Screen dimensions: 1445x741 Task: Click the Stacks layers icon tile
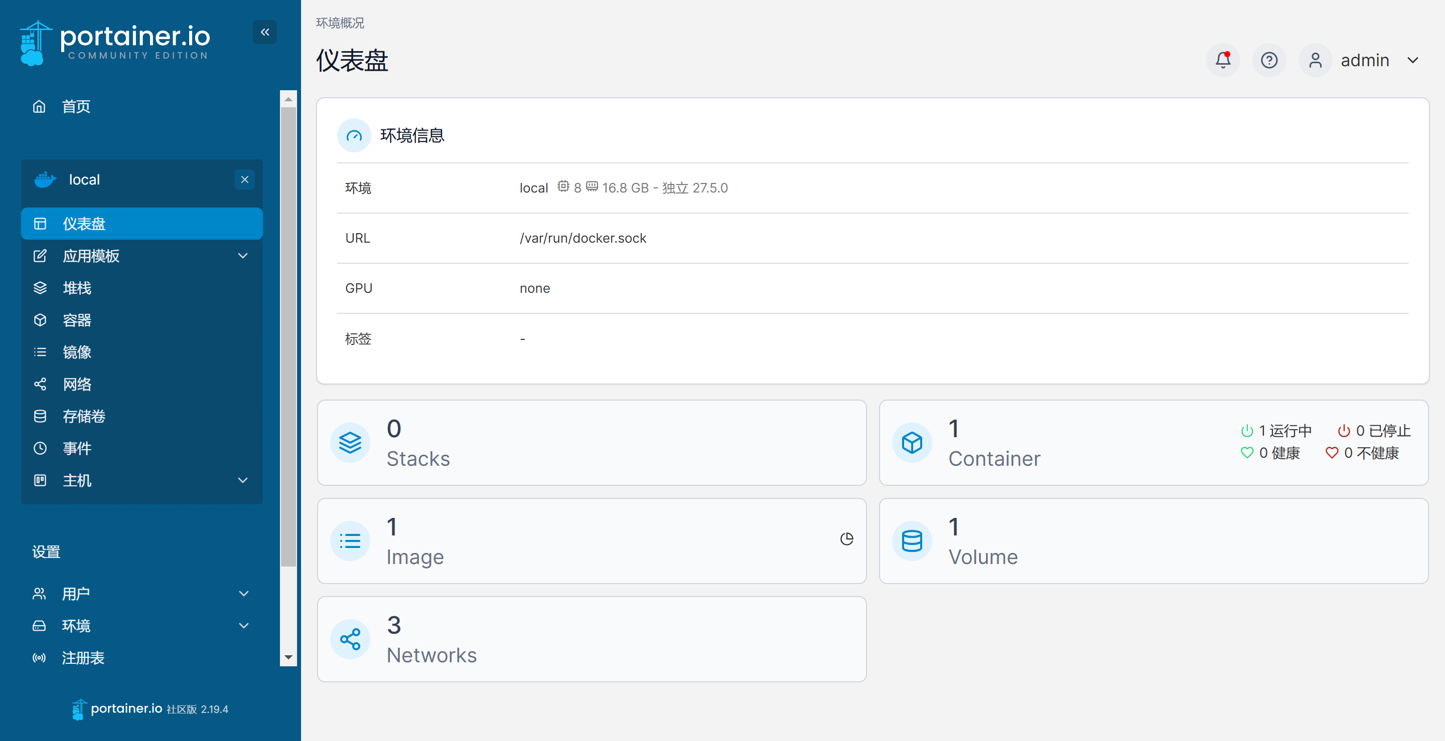click(350, 443)
